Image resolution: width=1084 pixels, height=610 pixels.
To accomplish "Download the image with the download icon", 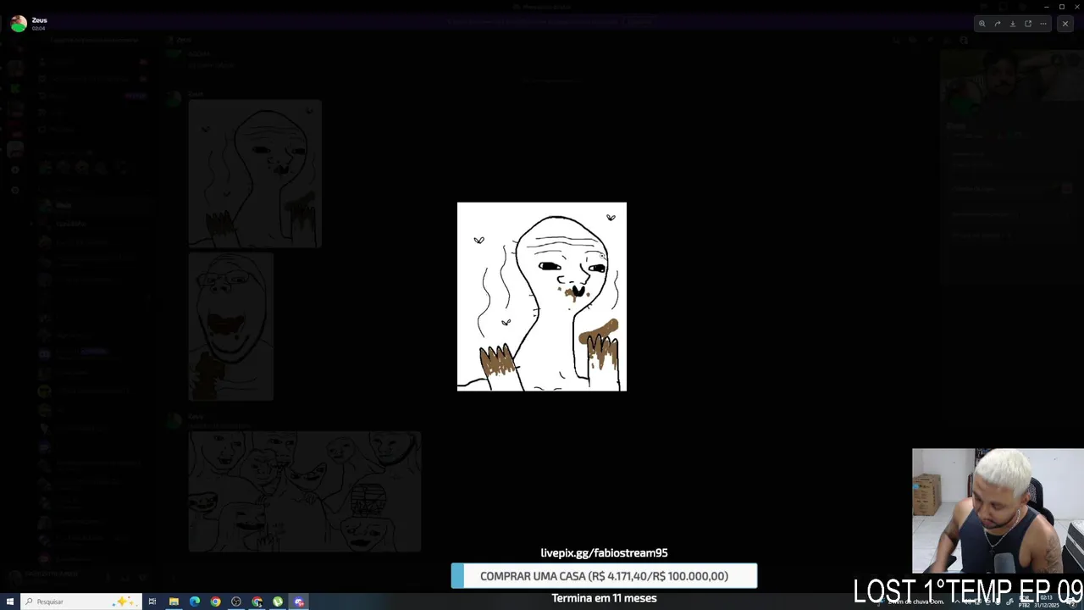I will (1013, 24).
